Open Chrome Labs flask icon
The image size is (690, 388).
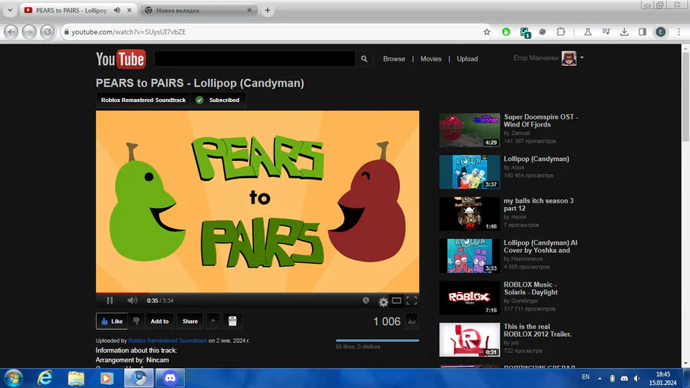(587, 31)
